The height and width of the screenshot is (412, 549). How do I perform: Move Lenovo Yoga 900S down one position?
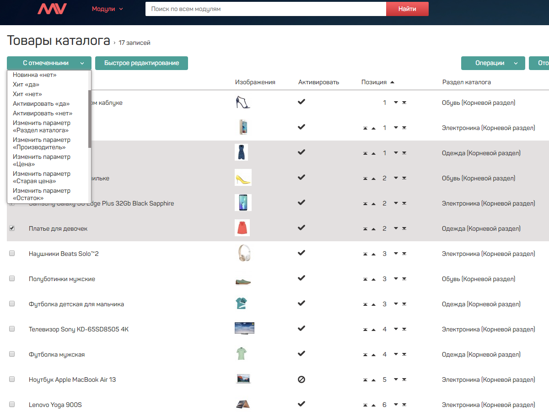[x=396, y=405]
